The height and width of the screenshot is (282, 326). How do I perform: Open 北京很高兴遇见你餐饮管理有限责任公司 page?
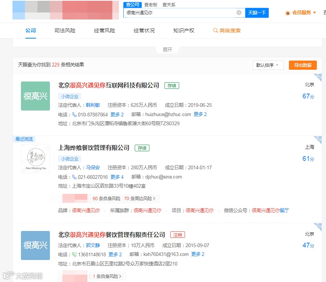click(112, 235)
